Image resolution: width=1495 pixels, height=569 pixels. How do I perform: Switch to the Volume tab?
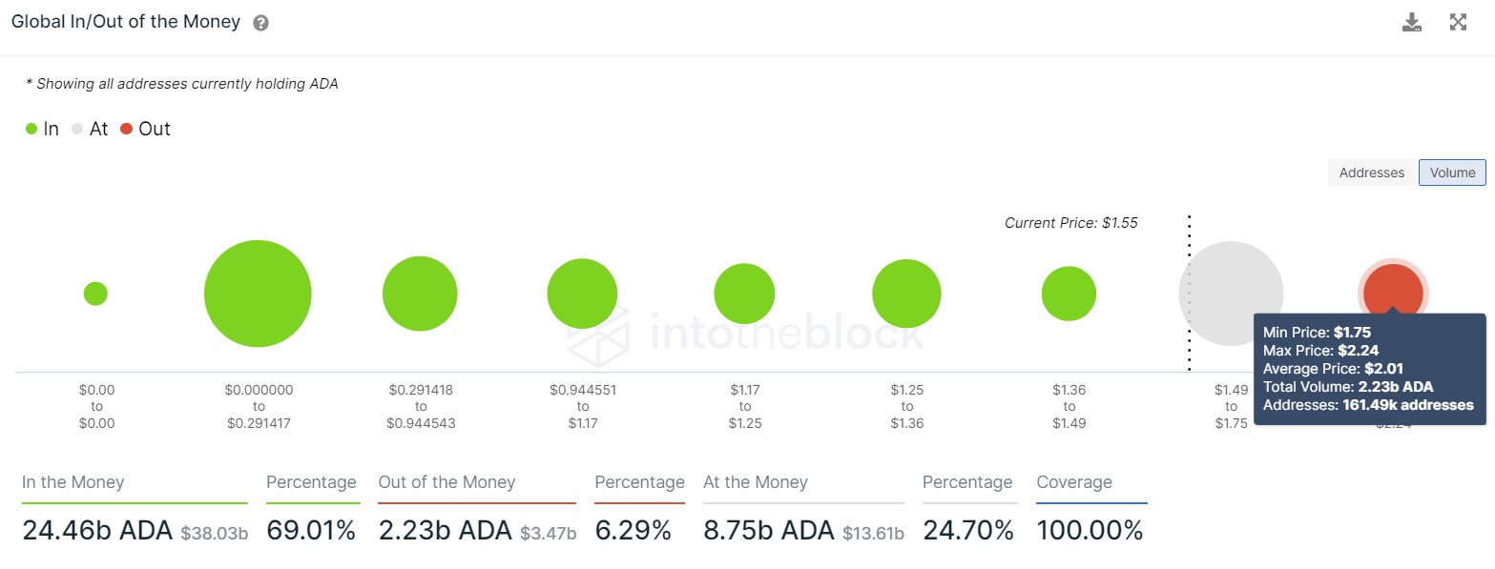click(1451, 173)
